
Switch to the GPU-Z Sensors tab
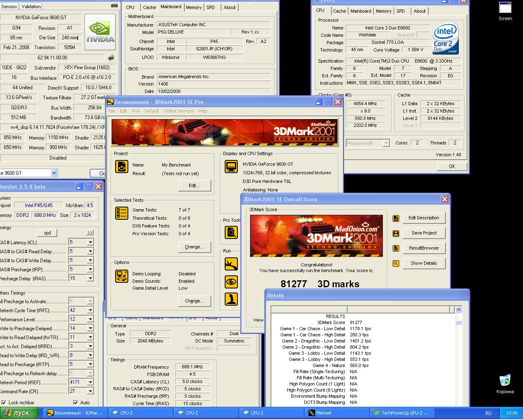pyautogui.click(x=9, y=7)
